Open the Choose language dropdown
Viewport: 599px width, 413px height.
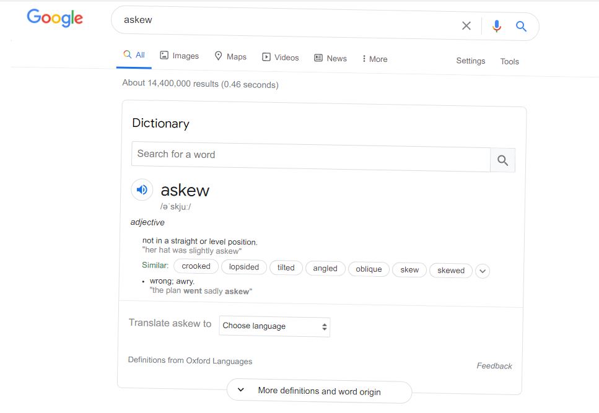click(274, 326)
